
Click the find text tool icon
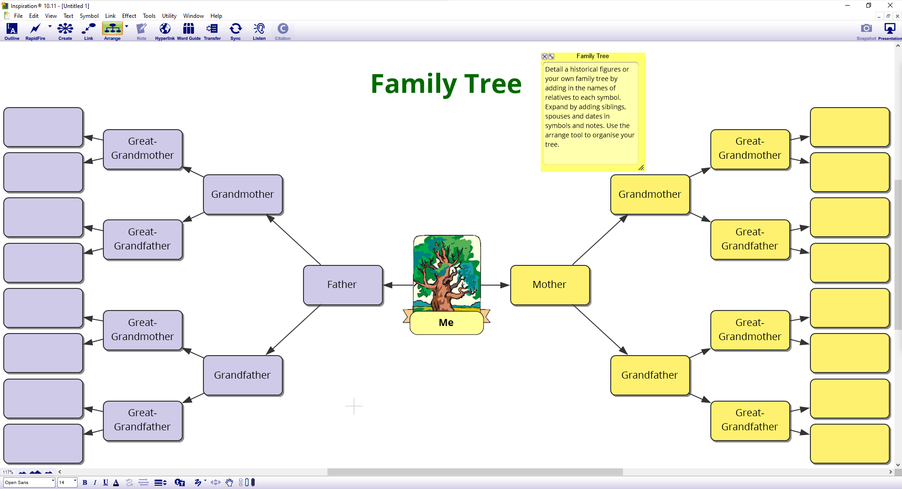click(x=179, y=482)
